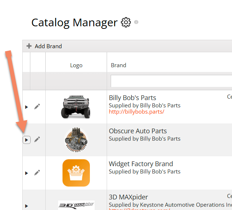Click the Brand column header
The width and height of the screenshot is (232, 210).
click(x=118, y=65)
